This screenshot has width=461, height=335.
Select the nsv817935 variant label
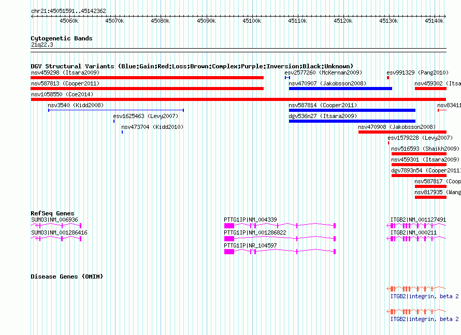coord(438,192)
